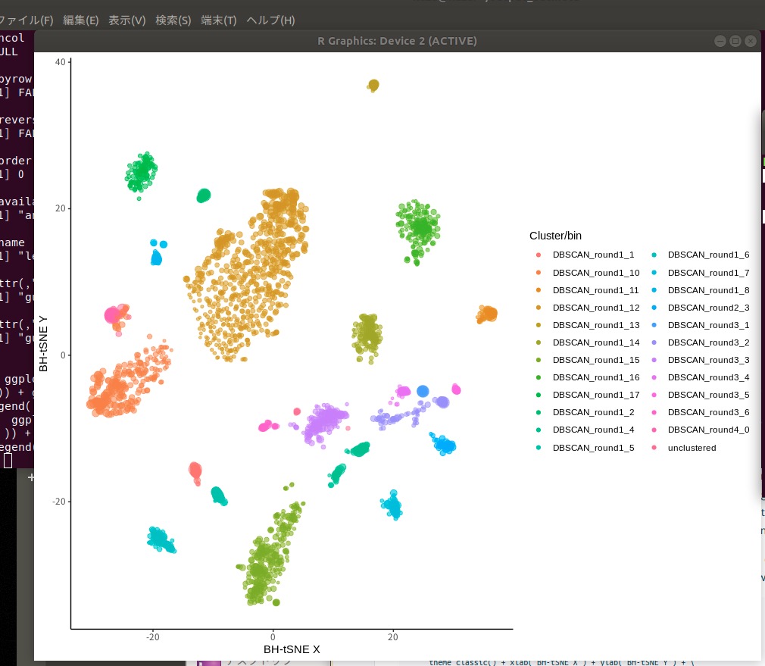Click the unclustered legend label

(692, 448)
